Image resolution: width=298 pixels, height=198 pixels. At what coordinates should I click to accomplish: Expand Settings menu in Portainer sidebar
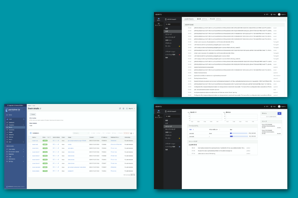[x=24, y=161]
